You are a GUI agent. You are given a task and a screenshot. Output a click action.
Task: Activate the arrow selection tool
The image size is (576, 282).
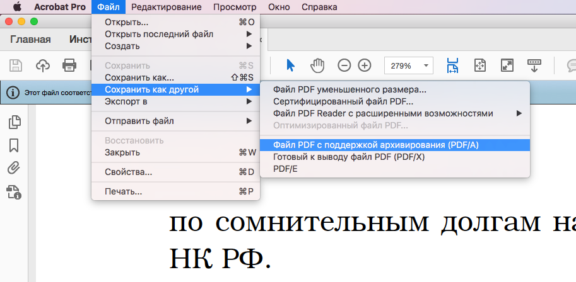[x=290, y=65]
